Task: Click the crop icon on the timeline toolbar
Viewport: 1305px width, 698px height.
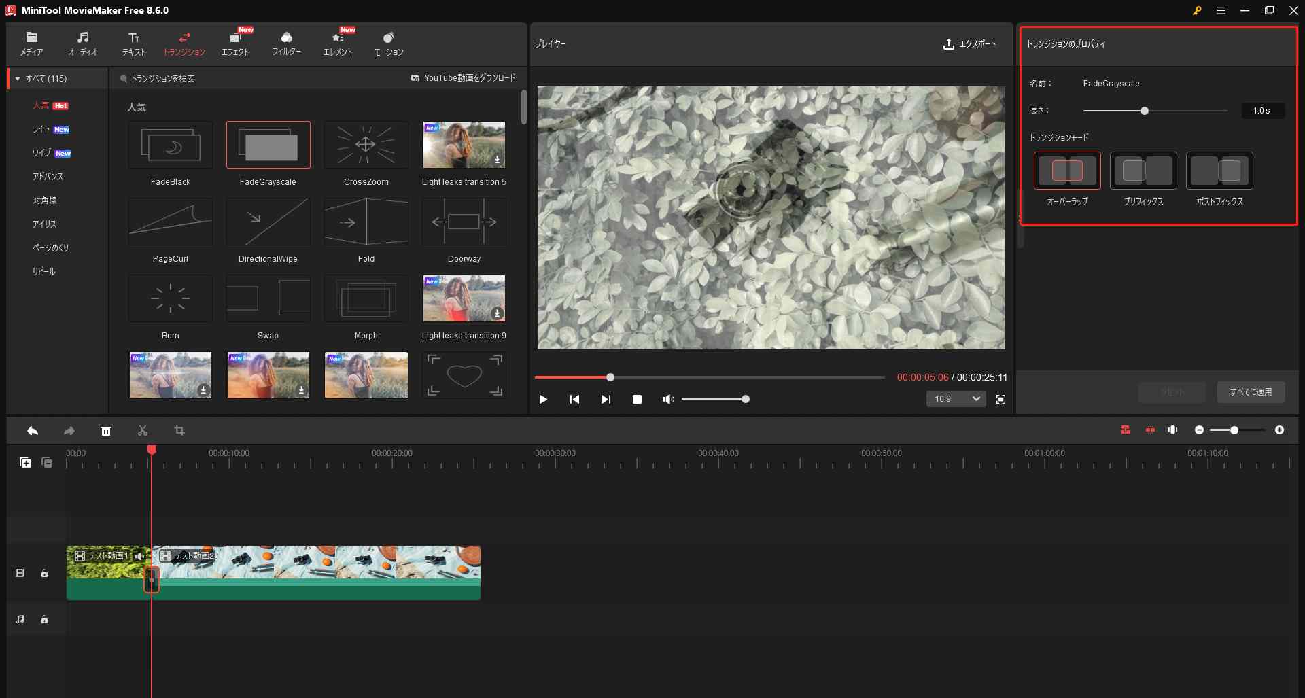Action: tap(179, 430)
